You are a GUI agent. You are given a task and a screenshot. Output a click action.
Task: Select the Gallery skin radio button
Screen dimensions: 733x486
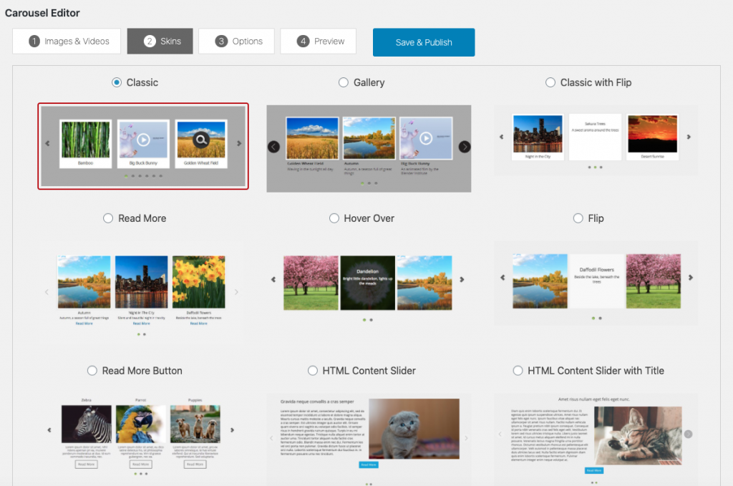click(x=343, y=82)
